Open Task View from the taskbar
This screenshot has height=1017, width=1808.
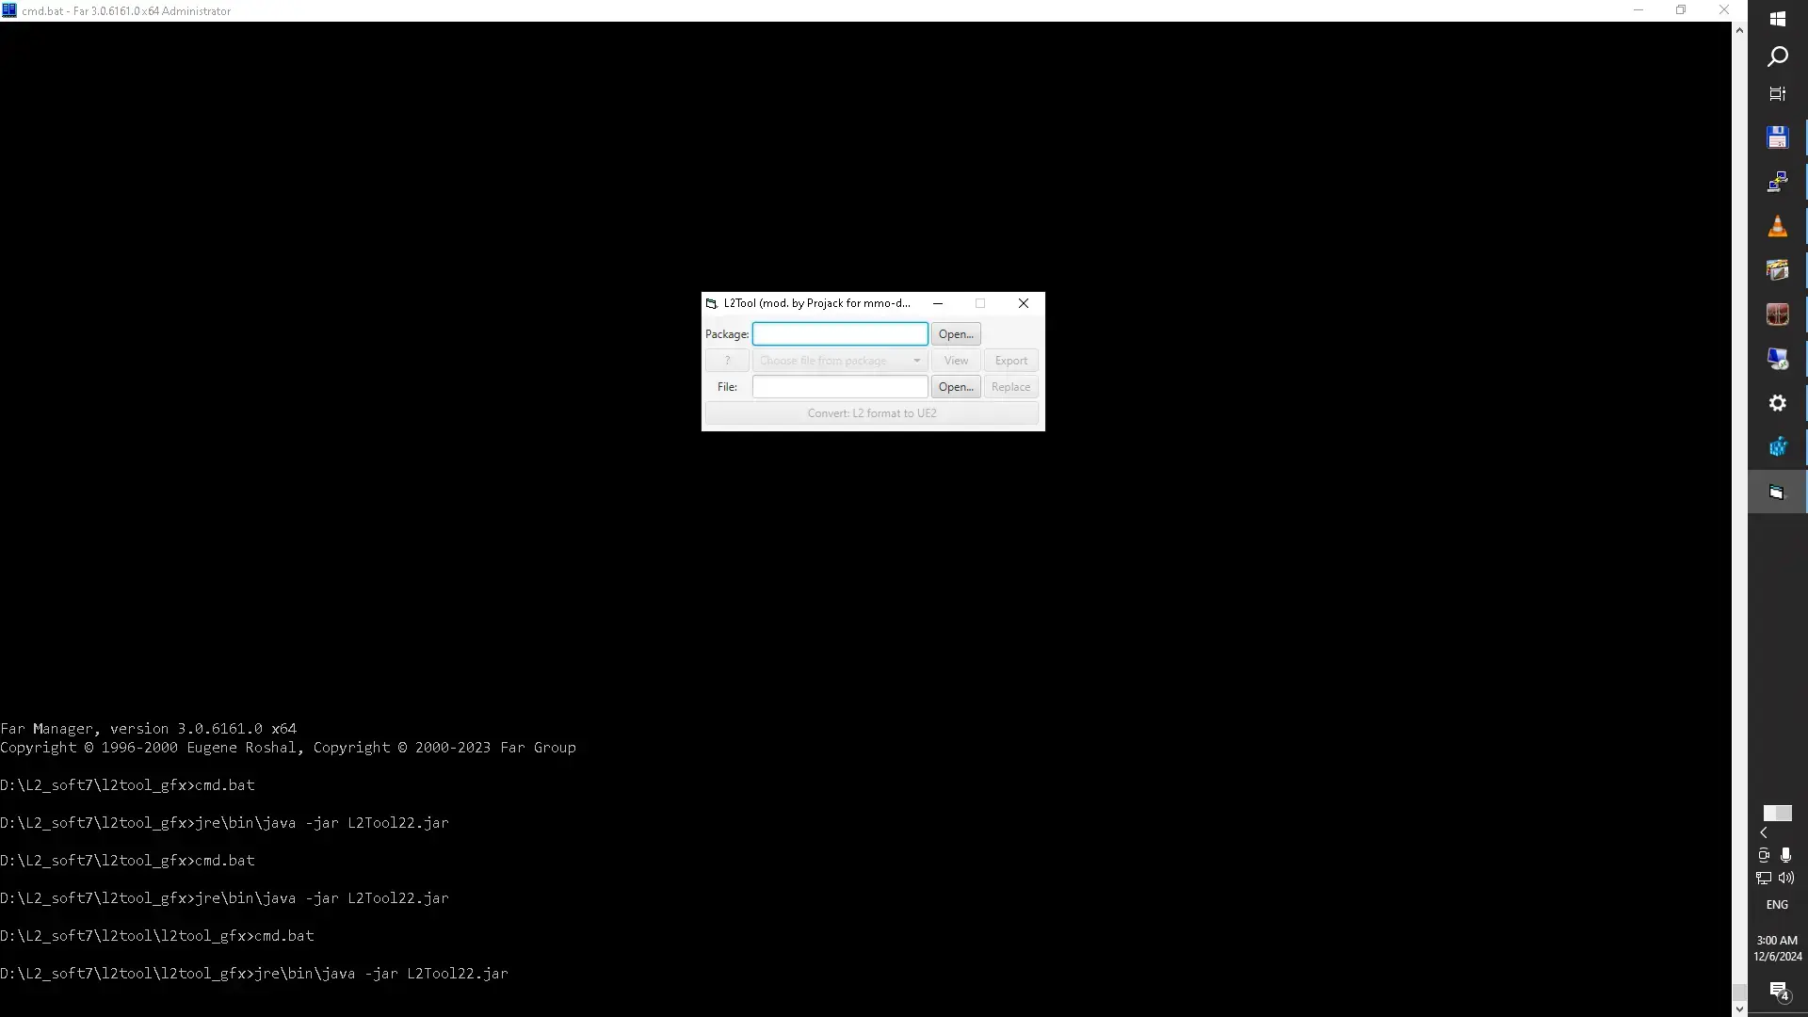[x=1777, y=94]
